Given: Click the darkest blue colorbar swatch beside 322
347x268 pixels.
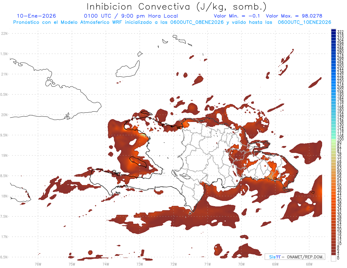Looking at the screenshot, I should [333, 31].
